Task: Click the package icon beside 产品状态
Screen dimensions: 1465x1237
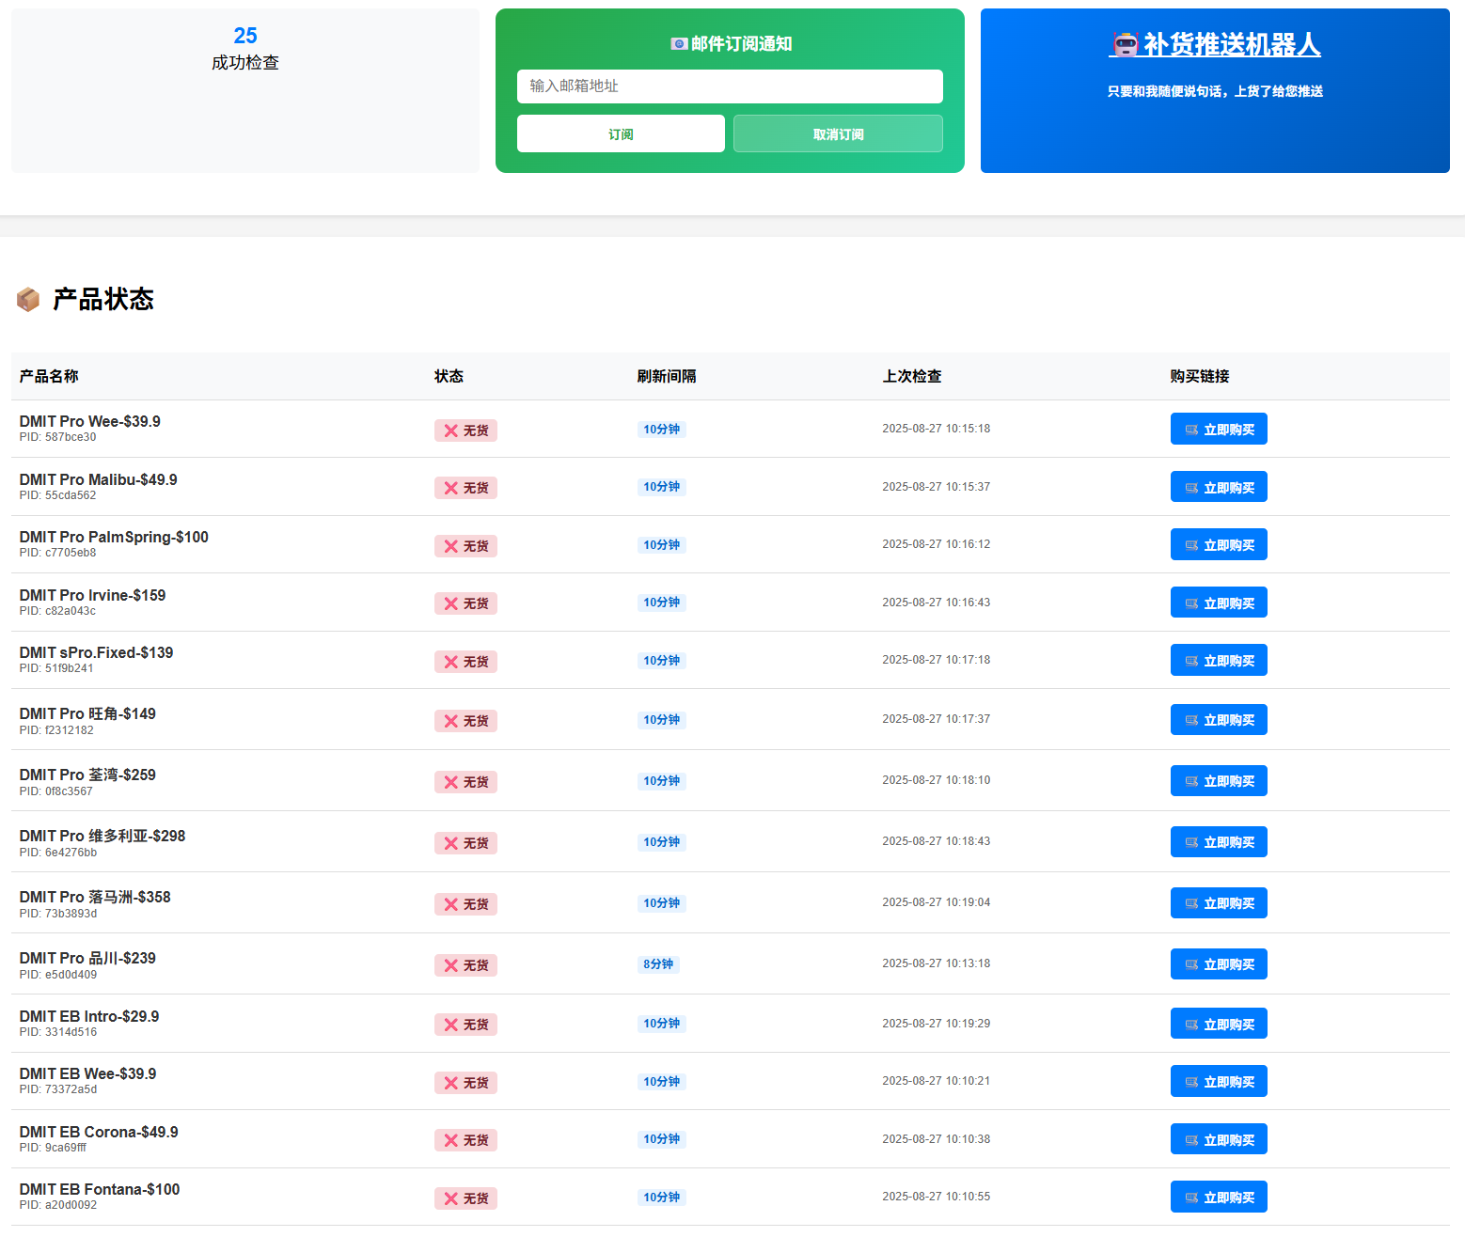Action: 28,300
